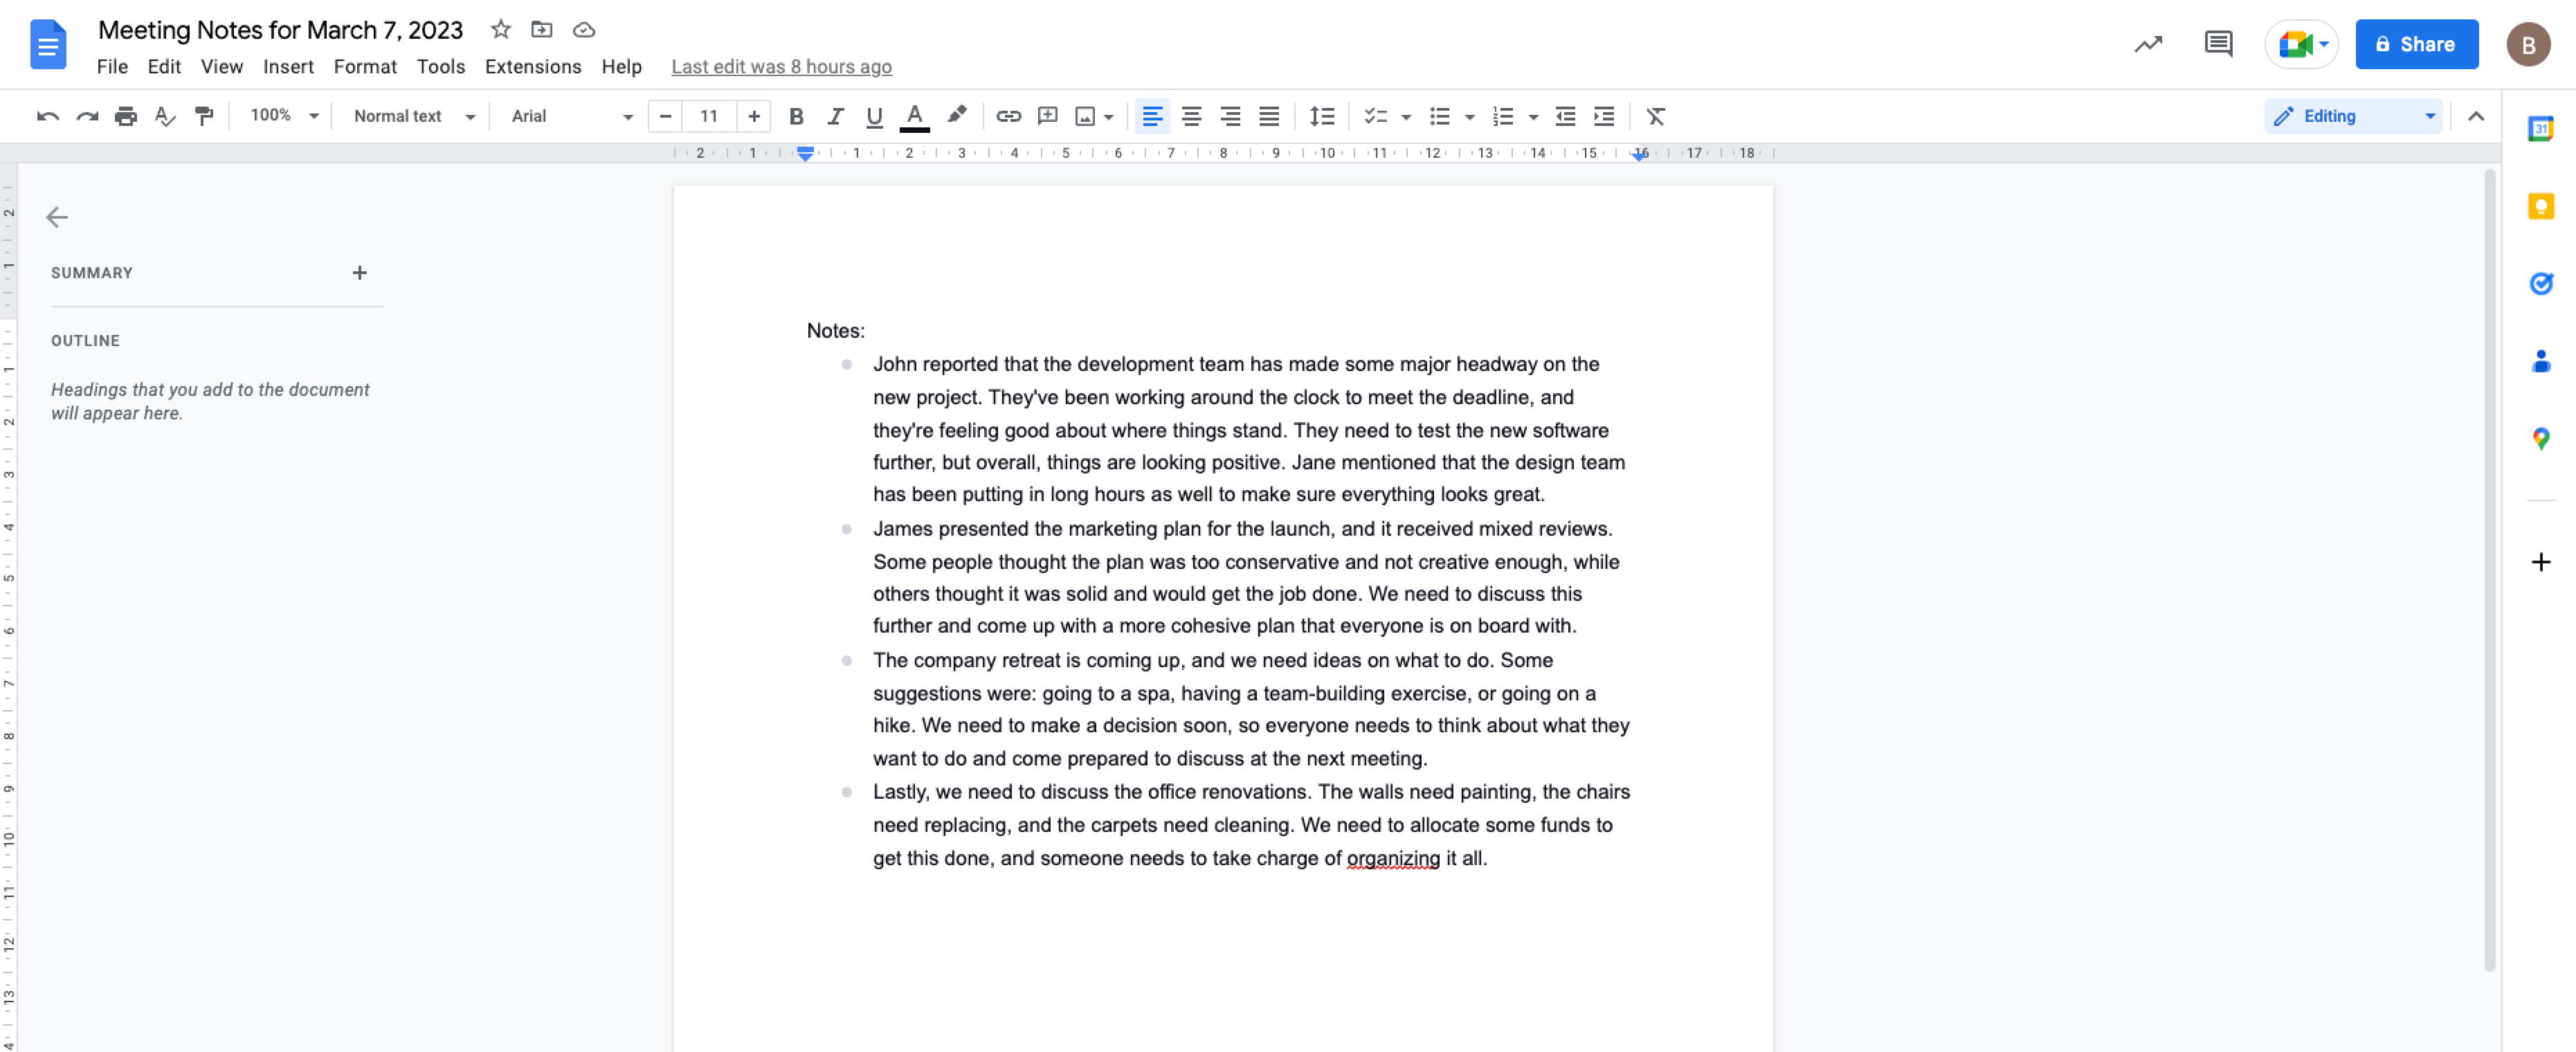
Task: Get add-ons with side panel plus
Action: tap(2540, 562)
